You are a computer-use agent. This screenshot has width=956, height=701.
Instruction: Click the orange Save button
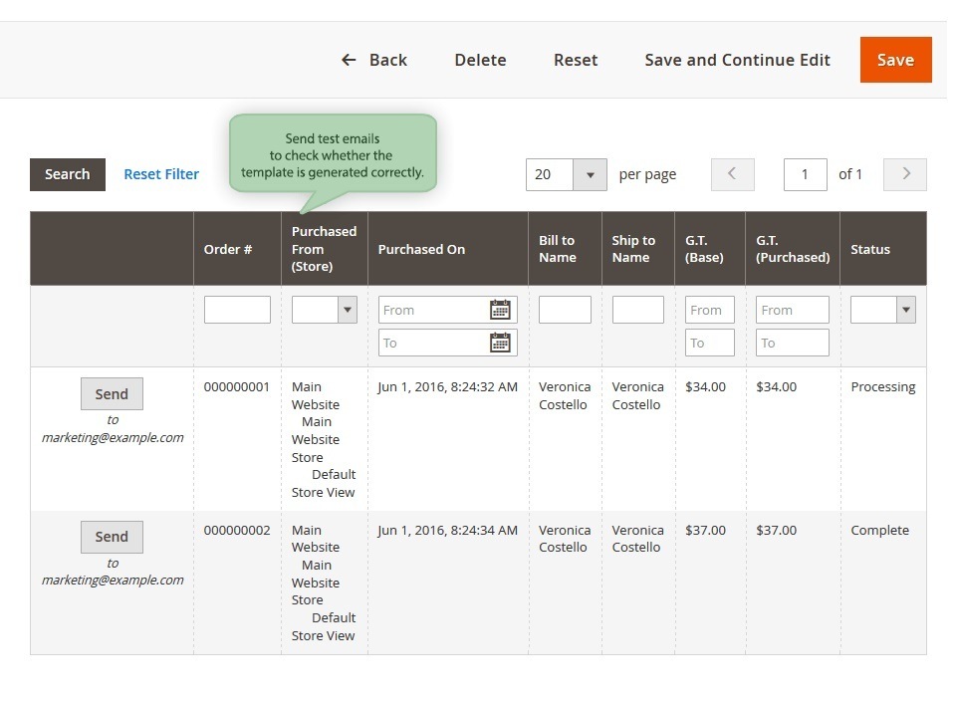click(x=895, y=60)
